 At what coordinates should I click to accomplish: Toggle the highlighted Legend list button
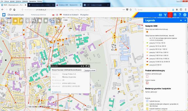pos(170,15)
